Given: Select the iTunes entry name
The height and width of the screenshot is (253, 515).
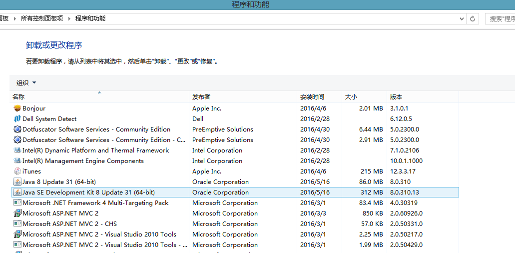Looking at the screenshot, I should pos(31,171).
